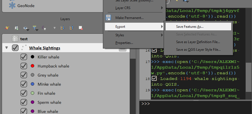Click the black Killer whale symbol
Image resolution: width=252 pixels, height=114 pixels.
pos(32,57)
